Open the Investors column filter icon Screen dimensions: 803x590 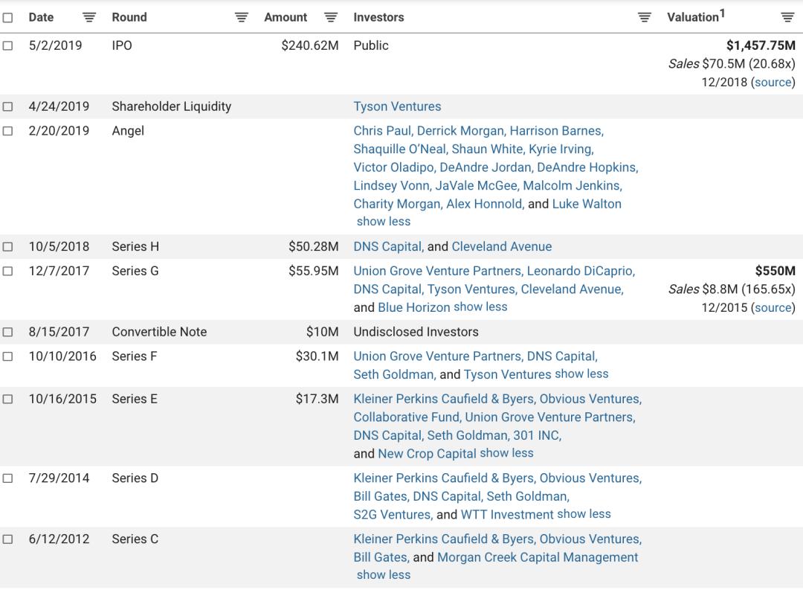[x=644, y=17]
